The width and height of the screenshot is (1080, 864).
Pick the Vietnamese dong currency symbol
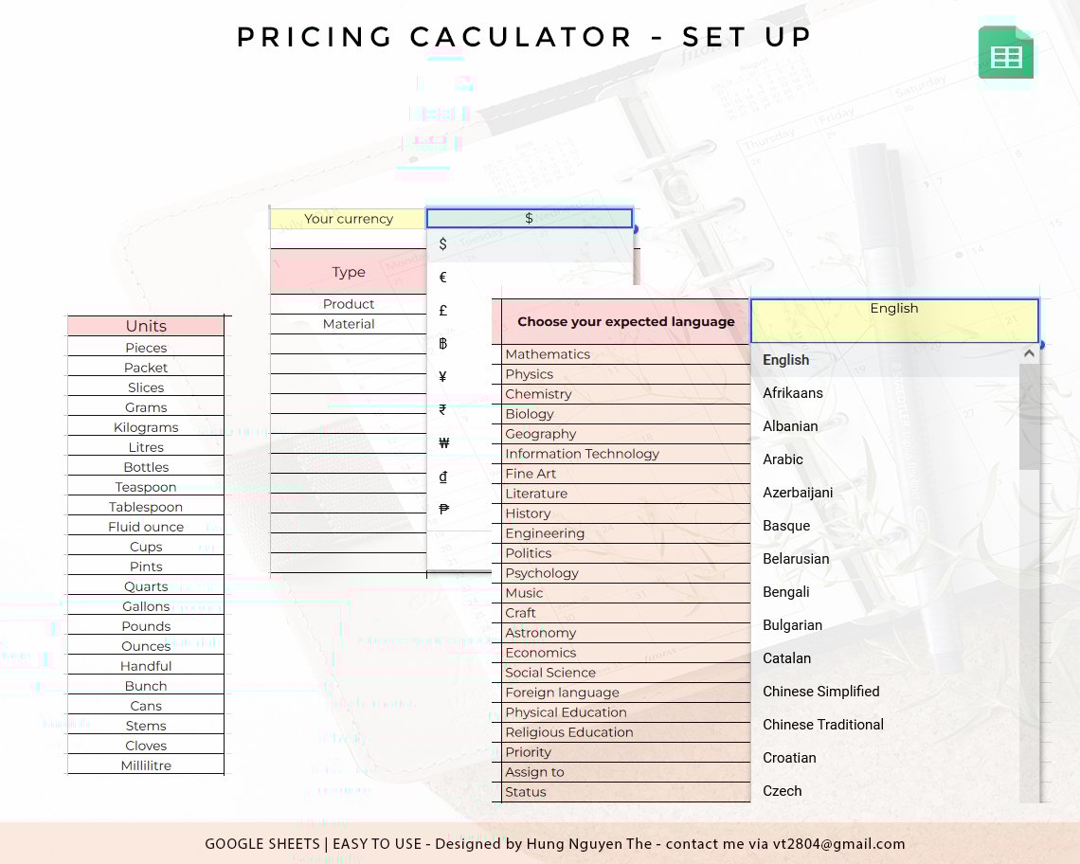(442, 477)
